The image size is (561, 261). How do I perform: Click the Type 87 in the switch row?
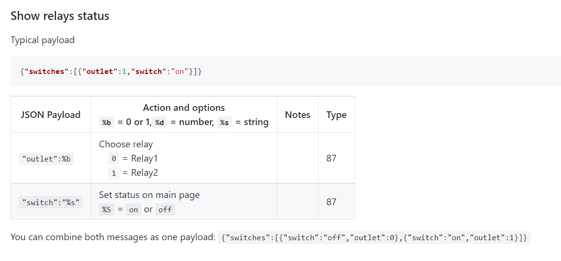point(331,202)
